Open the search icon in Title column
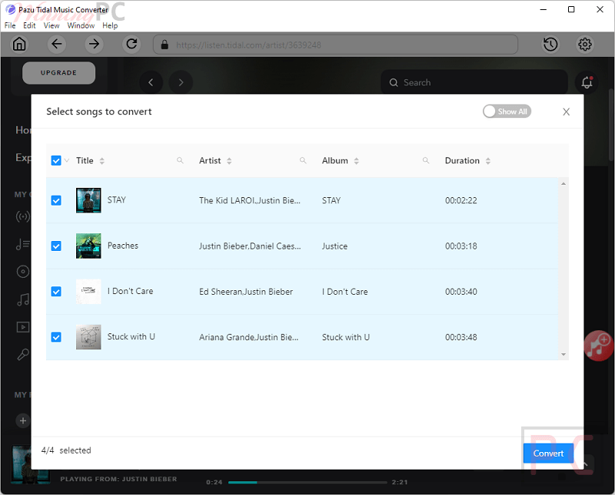615x495 pixels. (x=180, y=160)
